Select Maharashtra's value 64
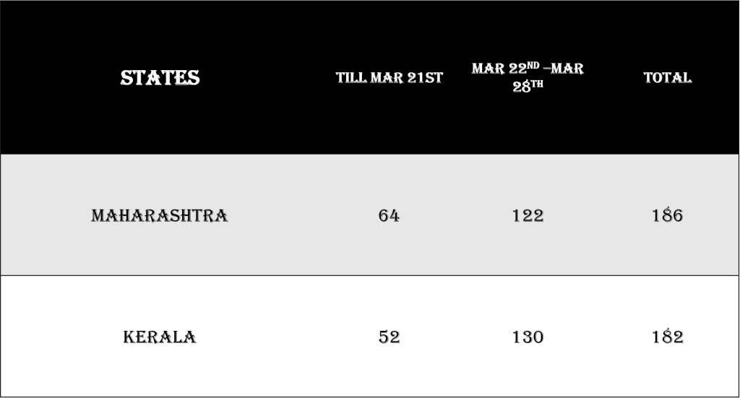Viewport: 740px width, 398px height. (389, 215)
